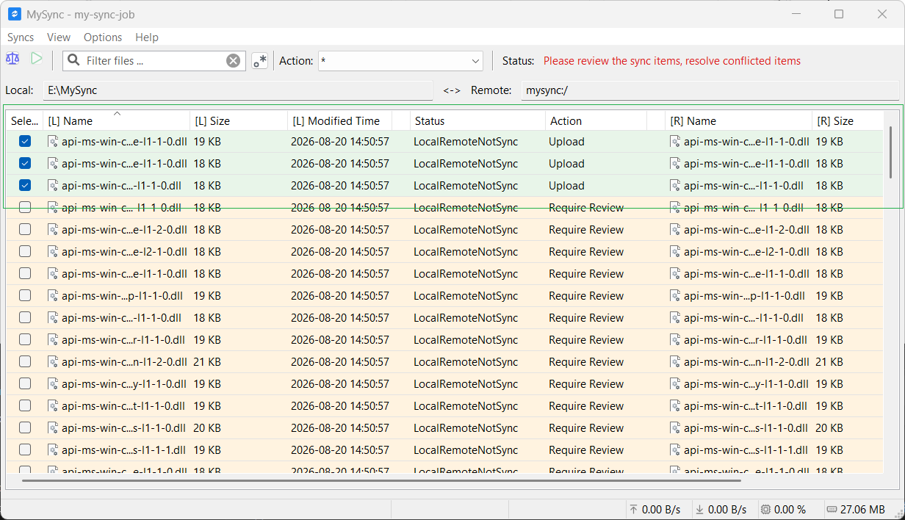This screenshot has height=520, width=905.
Task: Start the sync with the green play icon
Action: (36, 59)
